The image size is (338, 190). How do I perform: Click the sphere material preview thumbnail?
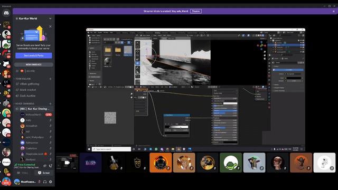coord(108,62)
